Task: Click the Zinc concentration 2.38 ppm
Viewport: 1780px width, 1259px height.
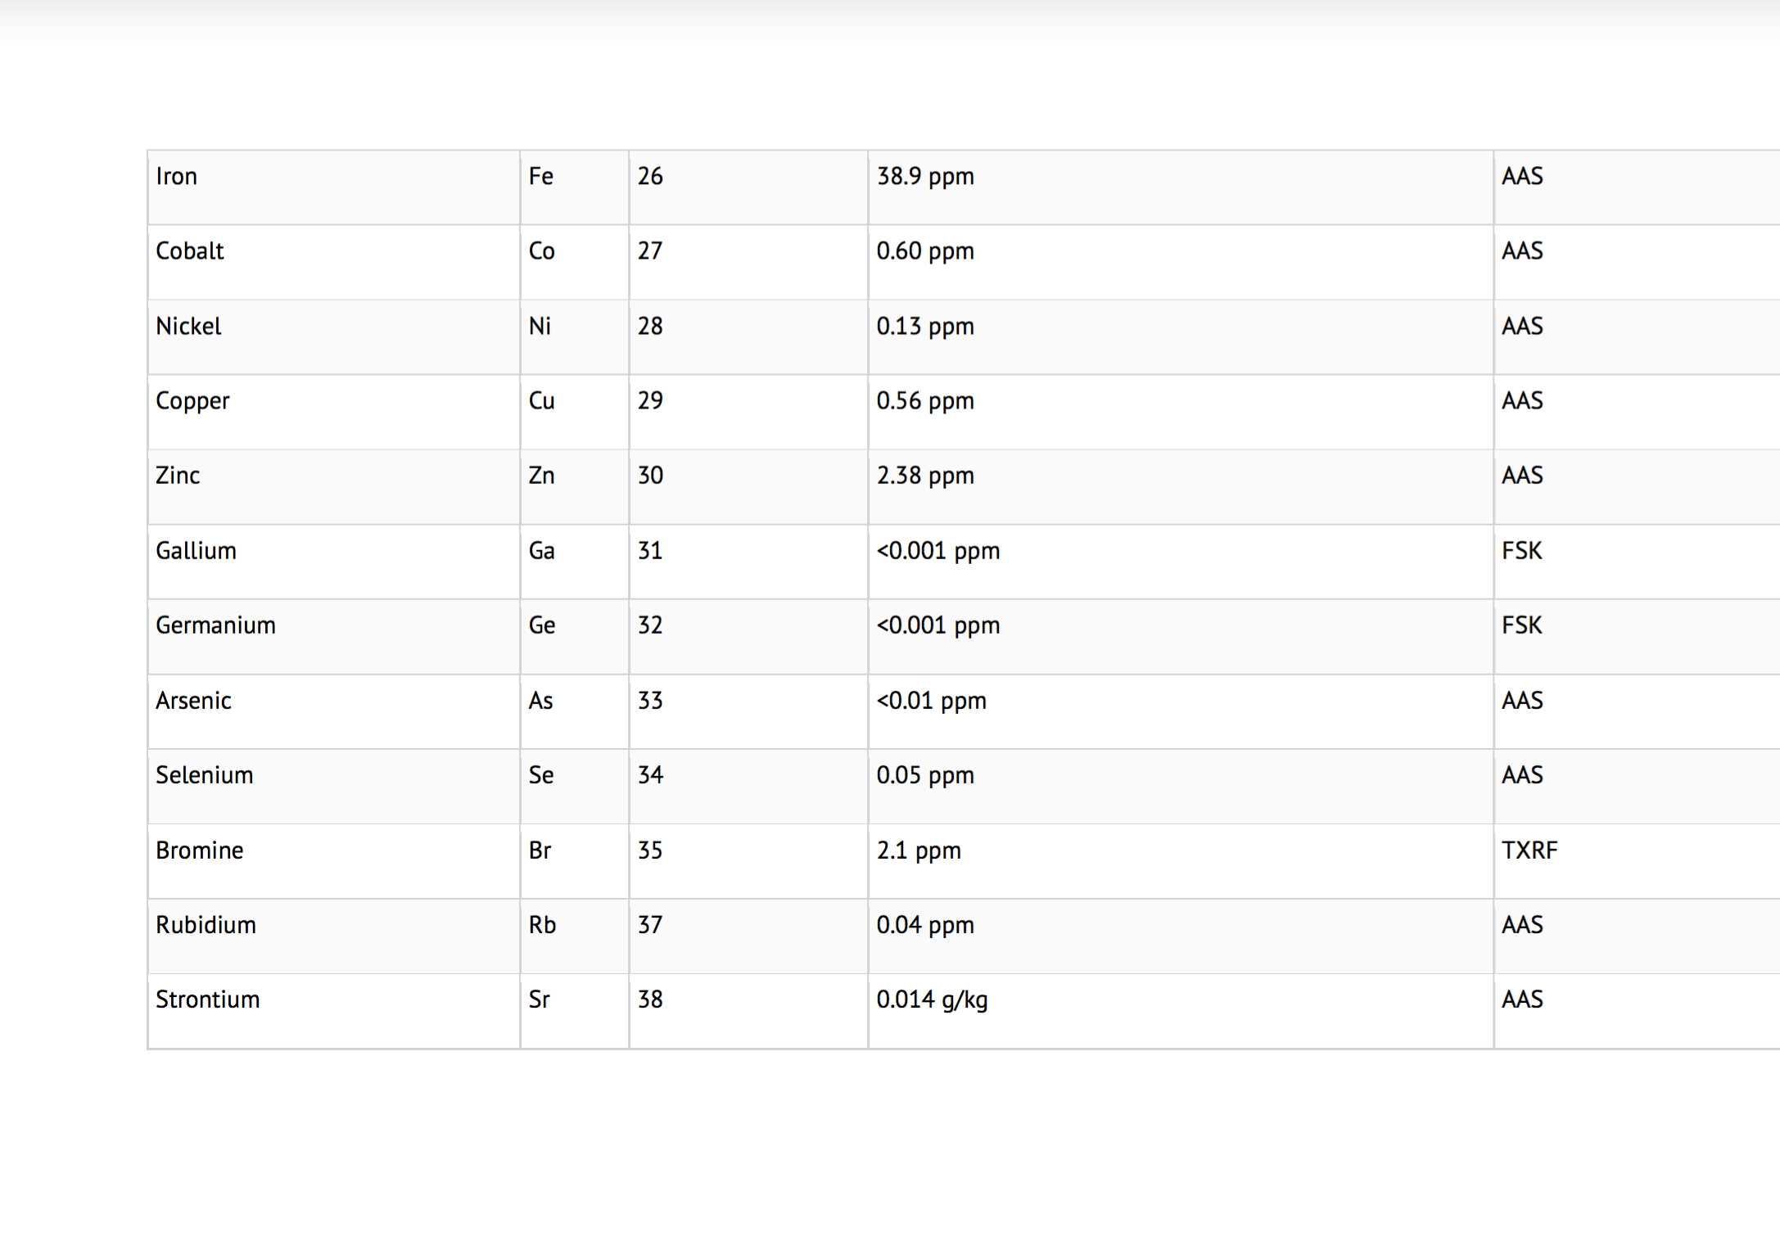Action: click(x=925, y=476)
